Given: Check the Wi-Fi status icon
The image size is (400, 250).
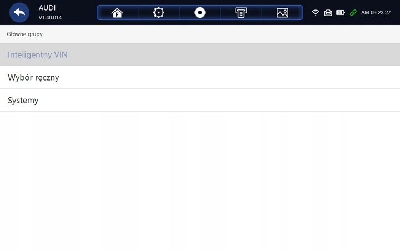Looking at the screenshot, I should [x=316, y=12].
